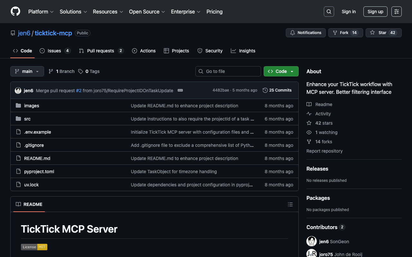Viewport: 412px width, 257px height.
Task: Open the src folder
Action: (27, 119)
